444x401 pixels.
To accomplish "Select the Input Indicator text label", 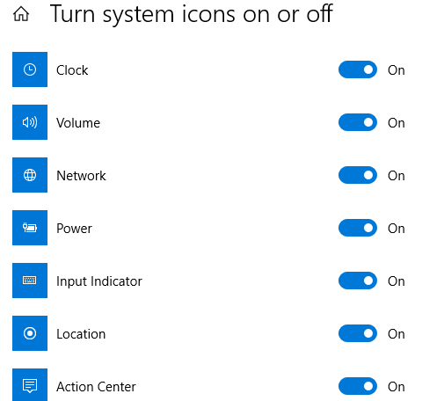I will (99, 281).
